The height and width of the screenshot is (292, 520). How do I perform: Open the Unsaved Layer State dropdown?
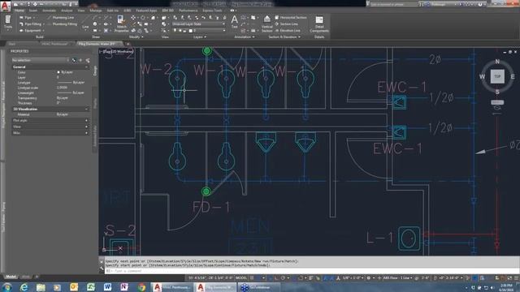click(198, 24)
